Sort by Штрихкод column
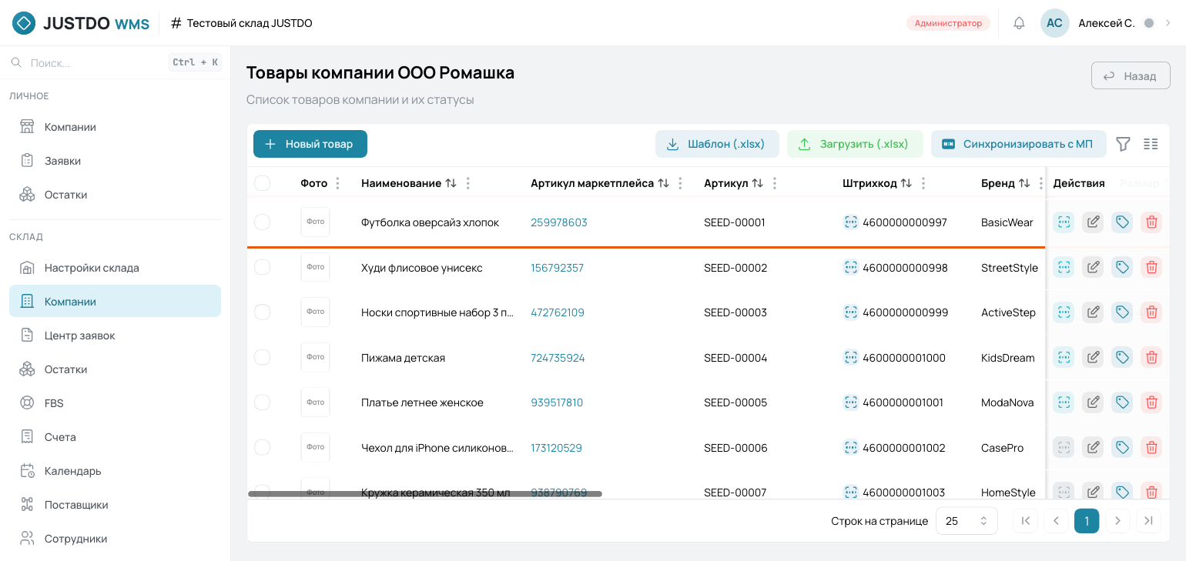 point(906,183)
